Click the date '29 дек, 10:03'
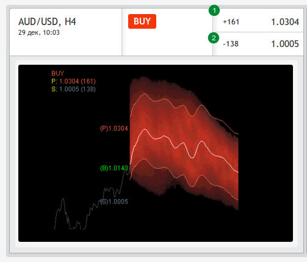The height and width of the screenshot is (262, 307). [x=39, y=32]
